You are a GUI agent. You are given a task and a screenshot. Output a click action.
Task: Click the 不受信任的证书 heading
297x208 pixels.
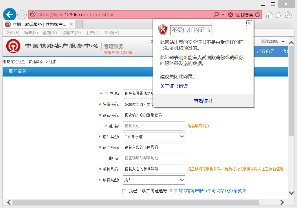click(191, 30)
